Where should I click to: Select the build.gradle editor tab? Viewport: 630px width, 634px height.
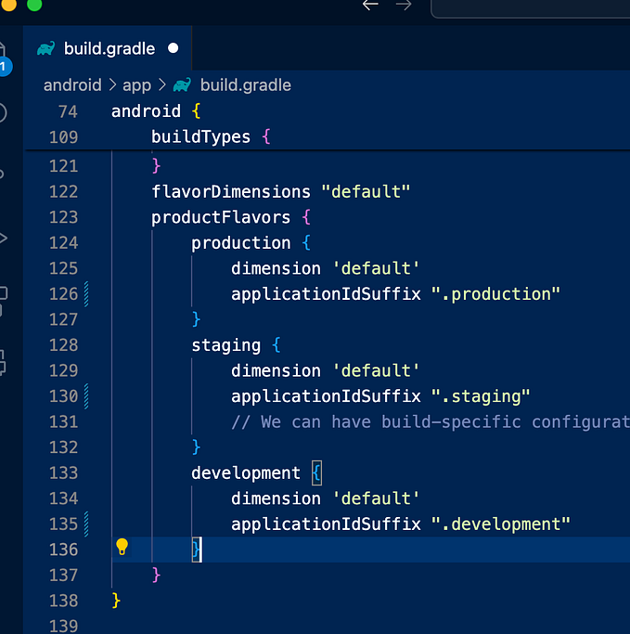click(108, 48)
